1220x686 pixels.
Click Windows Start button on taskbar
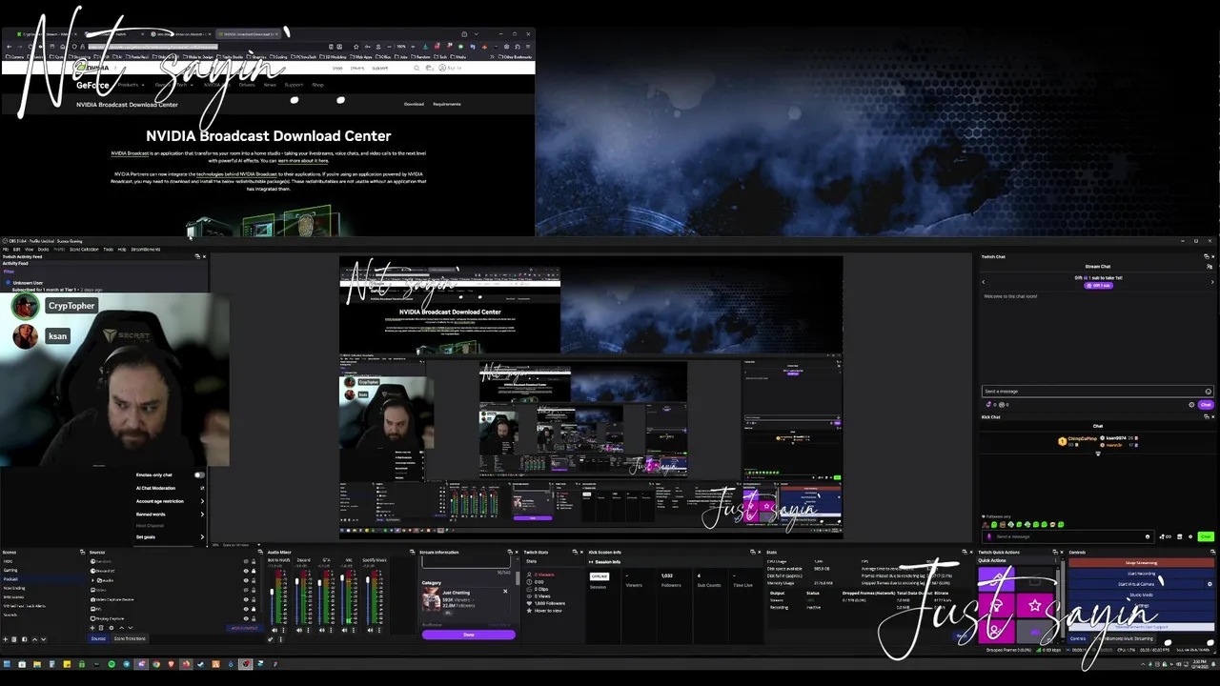7,663
